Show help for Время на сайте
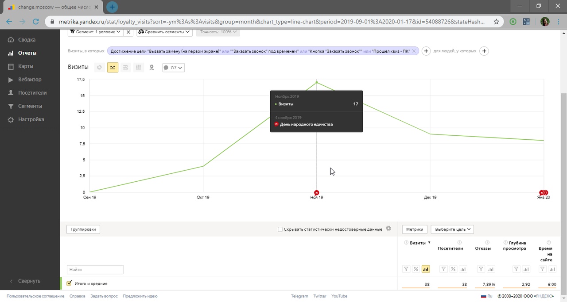Image resolution: width=567 pixels, height=302 pixels. coord(549,242)
